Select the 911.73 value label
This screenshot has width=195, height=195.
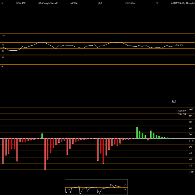[x=182, y=114]
